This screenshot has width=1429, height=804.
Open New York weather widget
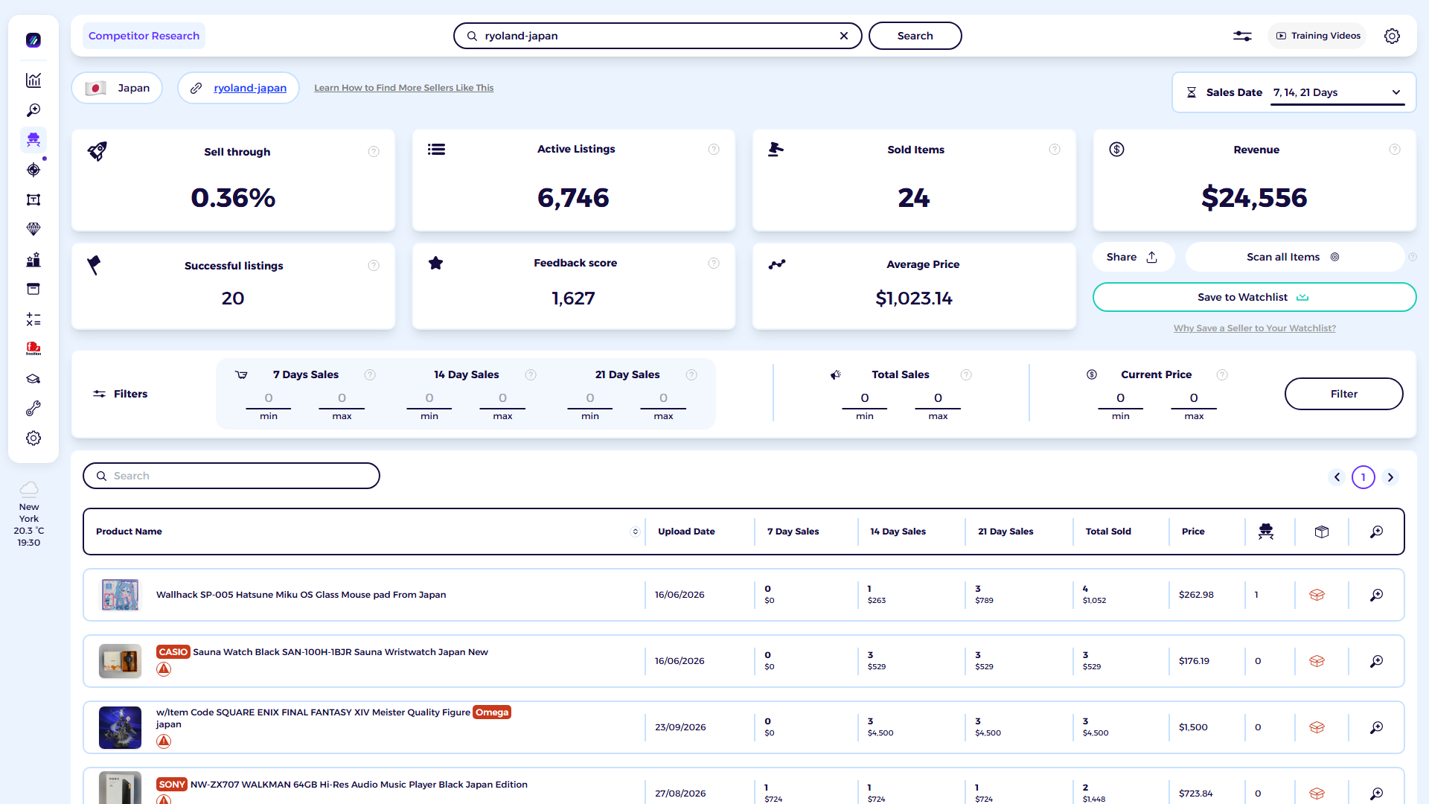point(29,514)
